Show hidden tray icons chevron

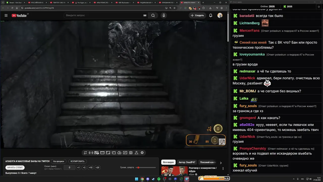click(x=294, y=179)
